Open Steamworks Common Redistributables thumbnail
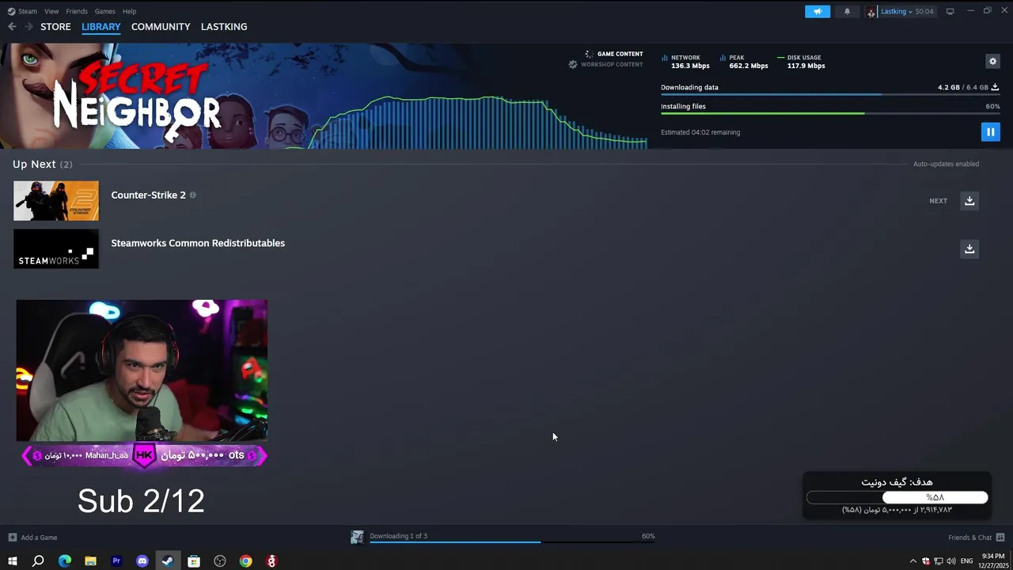This screenshot has height=570, width=1013. click(56, 249)
